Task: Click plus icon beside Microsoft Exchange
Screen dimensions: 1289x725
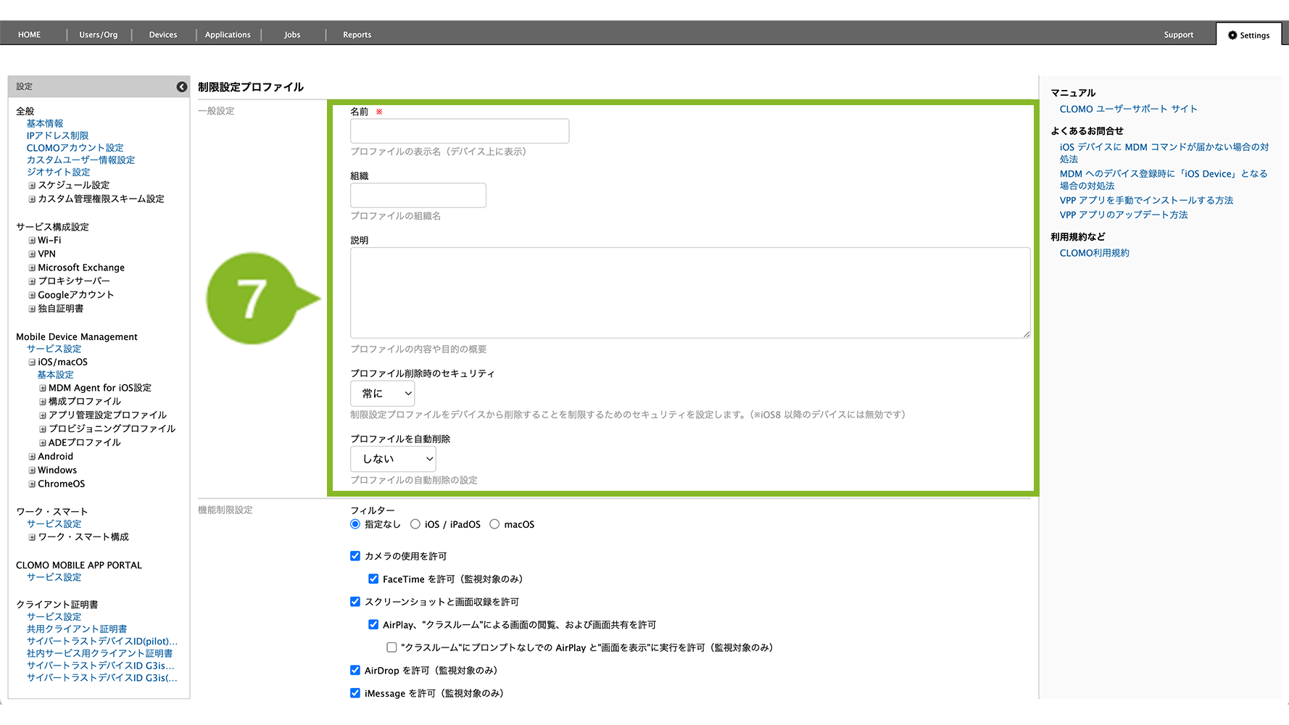Action: pos(32,268)
